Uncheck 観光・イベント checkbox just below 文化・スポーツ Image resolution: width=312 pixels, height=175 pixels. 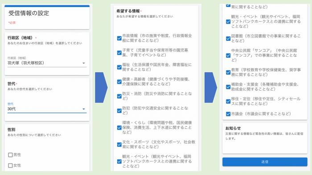point(119,161)
